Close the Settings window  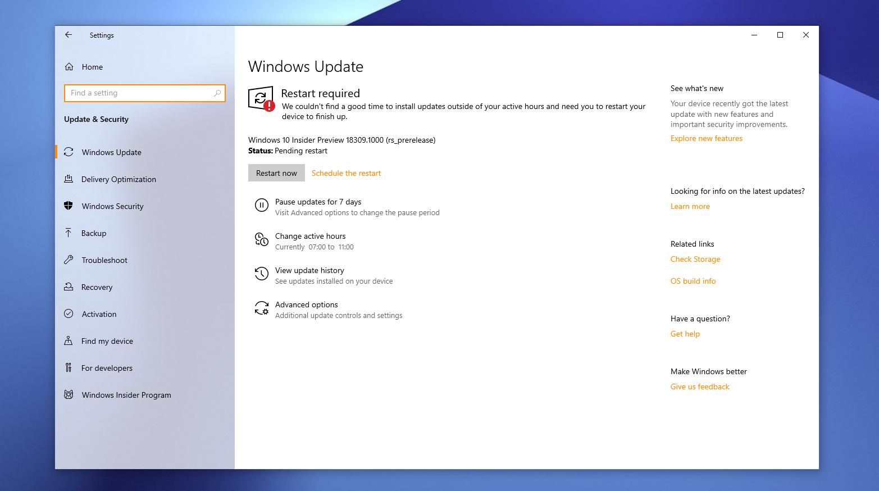point(806,35)
